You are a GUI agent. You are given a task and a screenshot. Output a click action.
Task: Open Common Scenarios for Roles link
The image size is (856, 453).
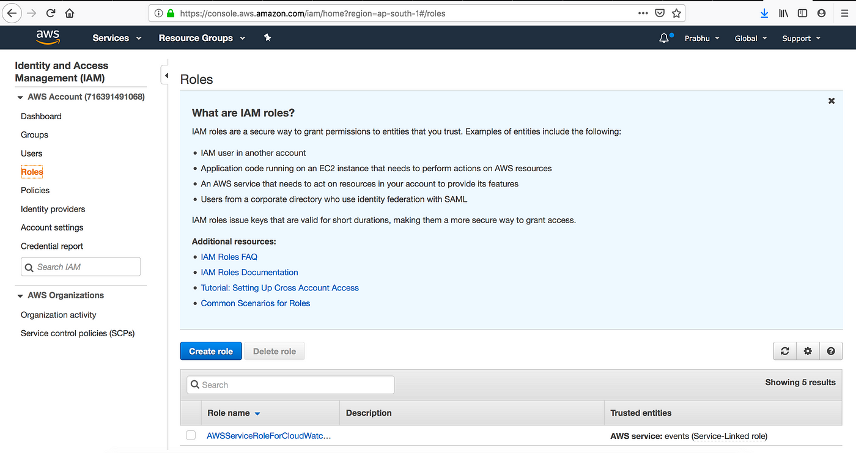coord(255,303)
